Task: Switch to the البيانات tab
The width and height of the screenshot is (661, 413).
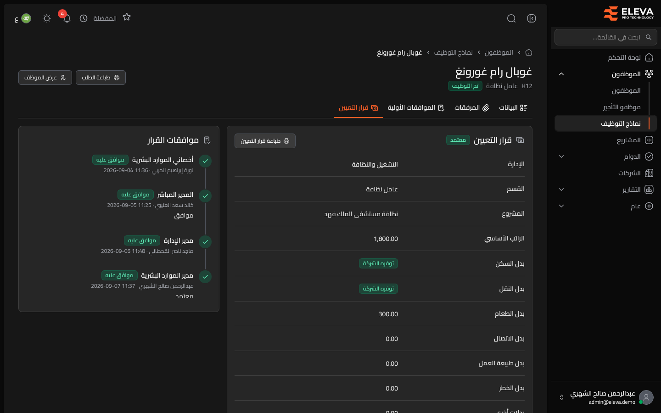Action: click(x=513, y=108)
